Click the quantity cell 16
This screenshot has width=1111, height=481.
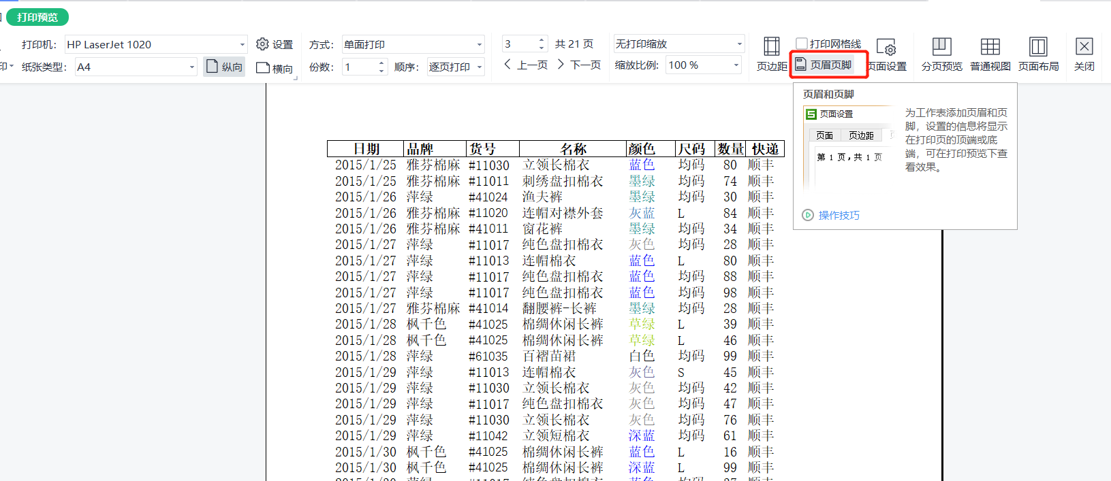click(x=730, y=452)
